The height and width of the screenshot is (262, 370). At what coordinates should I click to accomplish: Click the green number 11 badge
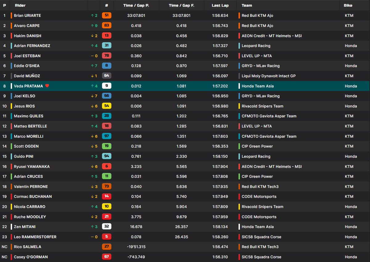click(106, 176)
